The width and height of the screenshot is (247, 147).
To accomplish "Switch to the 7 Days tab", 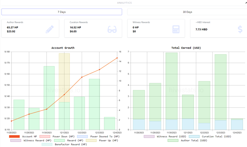I will click(x=62, y=12).
